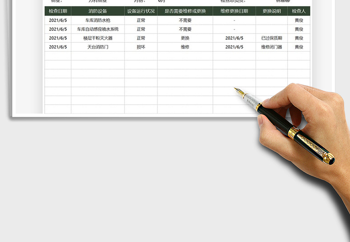This screenshot has width=350, height=242.
Task: Click the 已过保质期 explanation cell
Action: tap(272, 38)
